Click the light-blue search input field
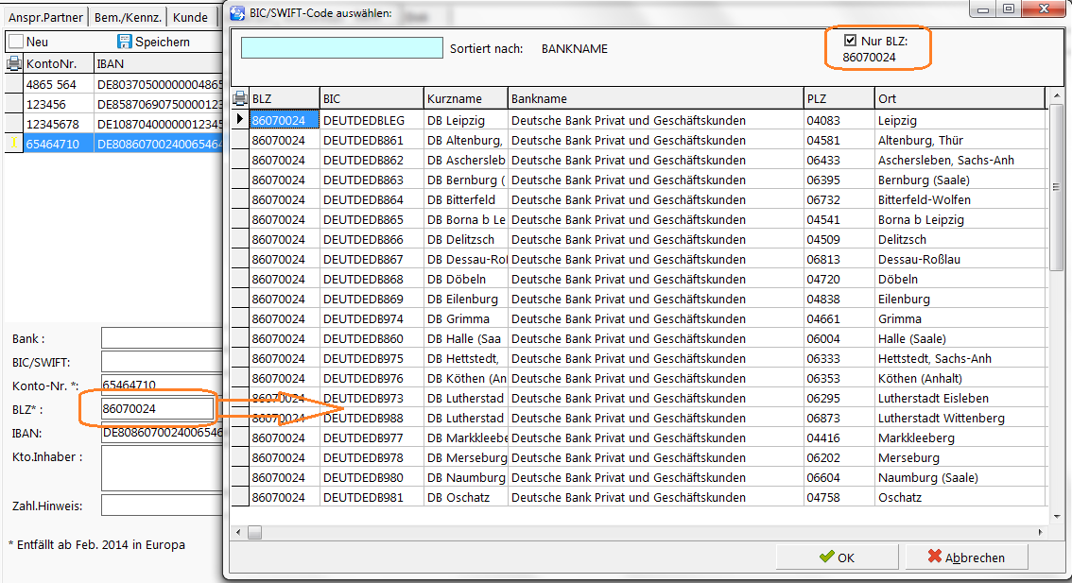Screen dimensions: 1072x583 (x=342, y=48)
